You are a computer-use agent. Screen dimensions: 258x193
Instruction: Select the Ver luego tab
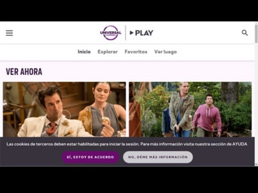(165, 52)
